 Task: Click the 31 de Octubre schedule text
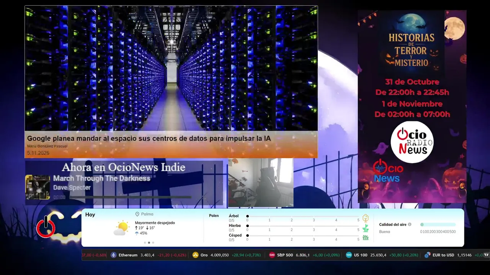(412, 82)
